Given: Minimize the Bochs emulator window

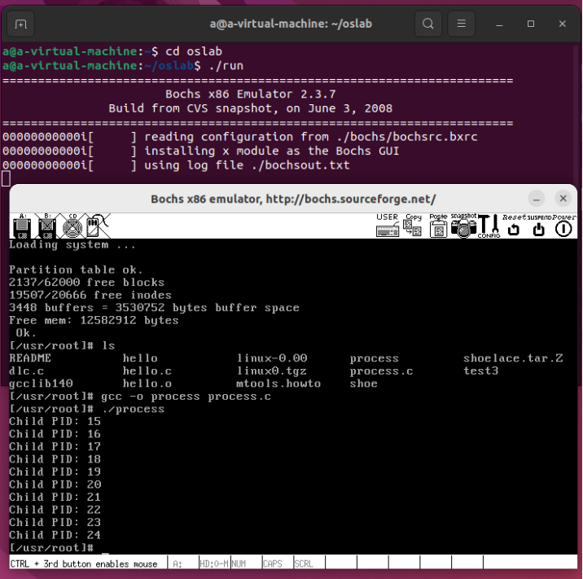Looking at the screenshot, I should pyautogui.click(x=536, y=199).
